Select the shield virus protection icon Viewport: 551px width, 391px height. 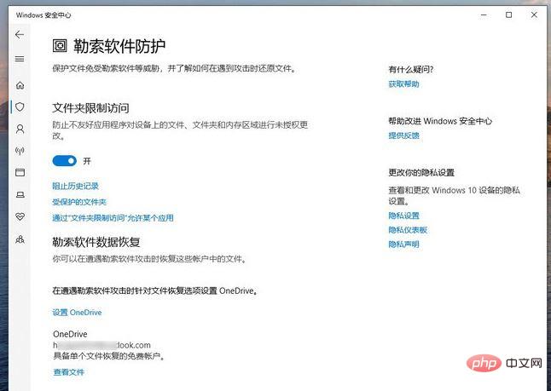click(20, 106)
